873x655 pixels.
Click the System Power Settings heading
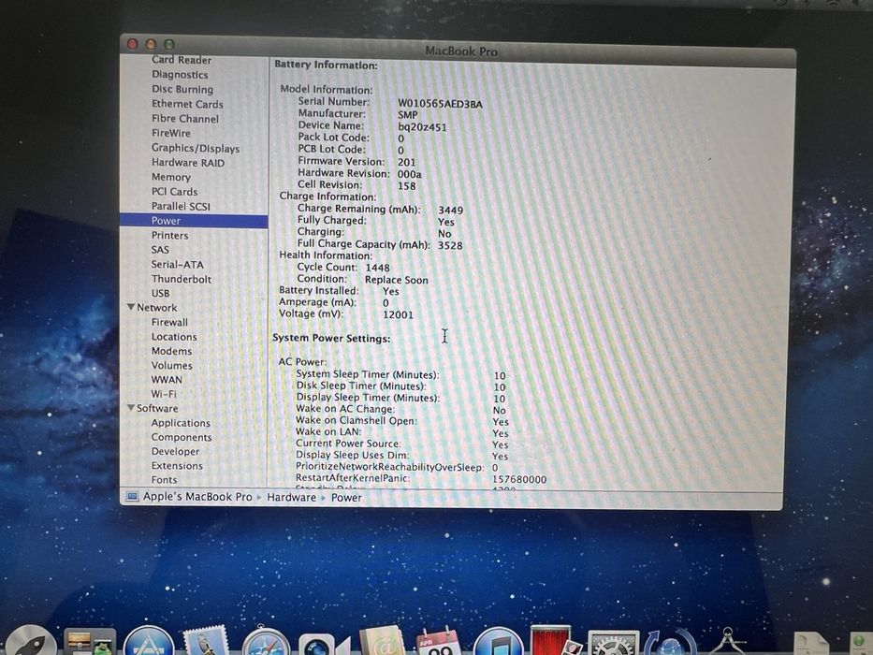(x=331, y=338)
